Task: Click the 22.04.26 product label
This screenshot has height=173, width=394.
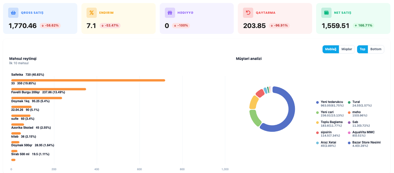Action: point(17,110)
